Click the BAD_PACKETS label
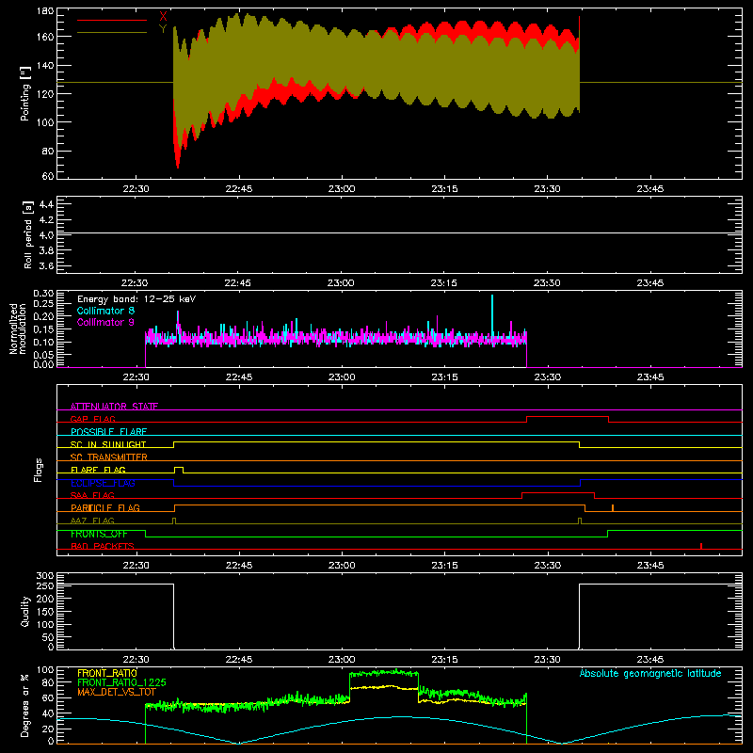753x753 pixels. tap(103, 546)
